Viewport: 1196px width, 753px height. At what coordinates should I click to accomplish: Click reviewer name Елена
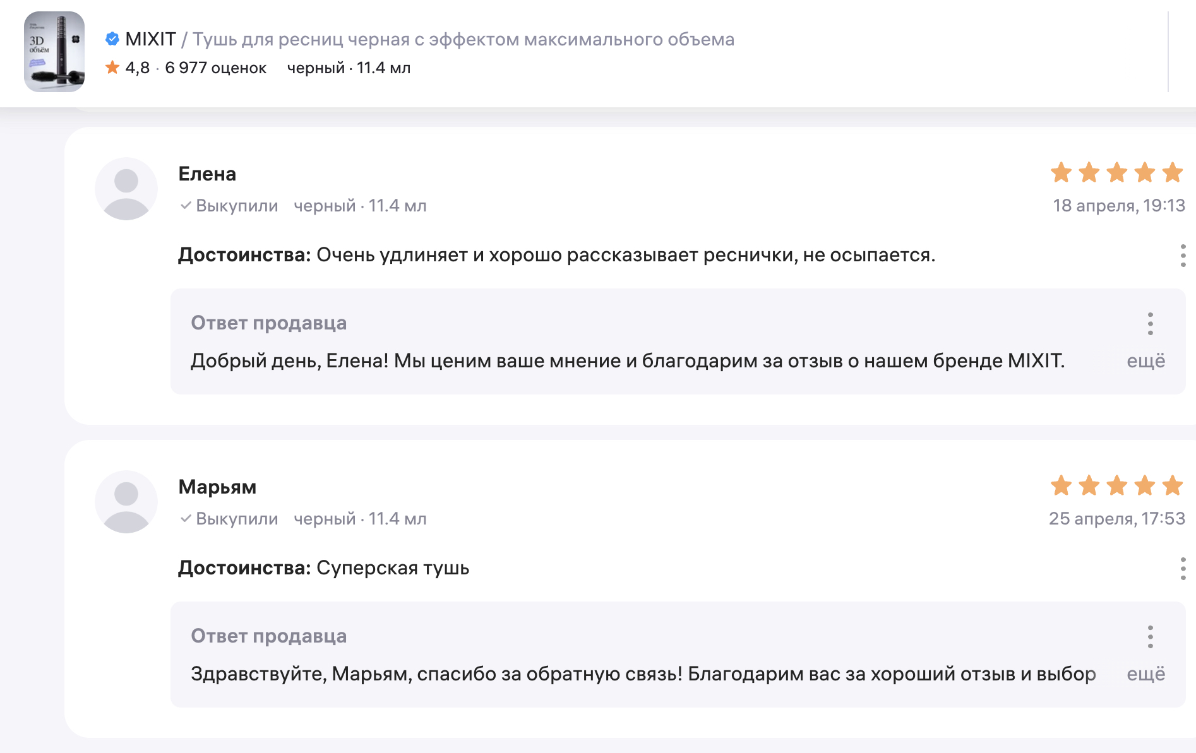(x=207, y=174)
